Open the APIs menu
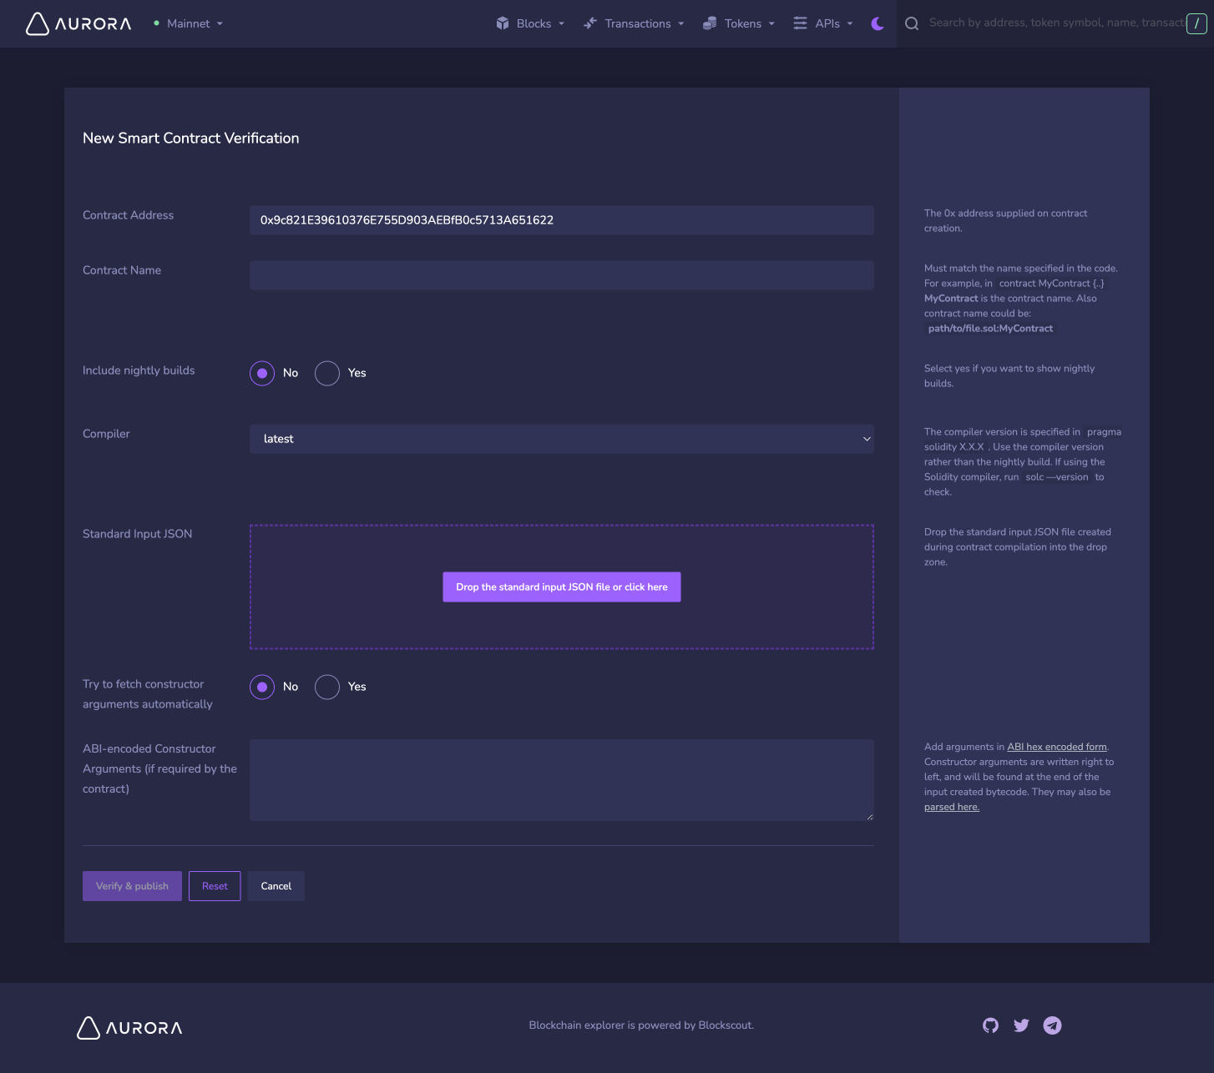The width and height of the screenshot is (1214, 1073). [823, 23]
